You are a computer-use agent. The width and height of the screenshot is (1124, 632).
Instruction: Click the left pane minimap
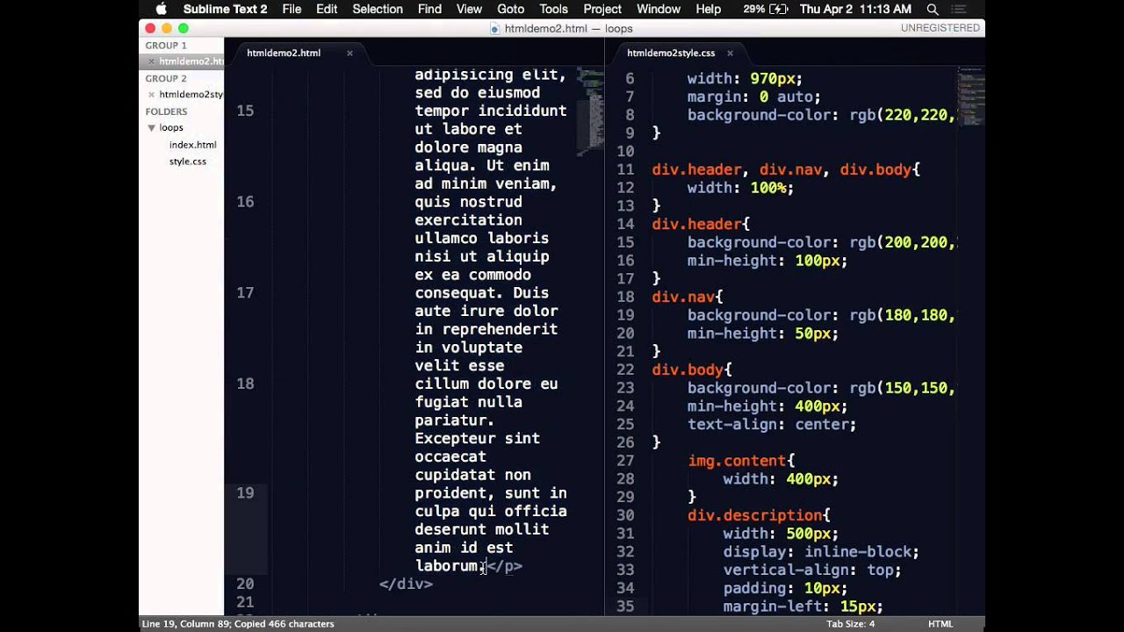point(590,112)
